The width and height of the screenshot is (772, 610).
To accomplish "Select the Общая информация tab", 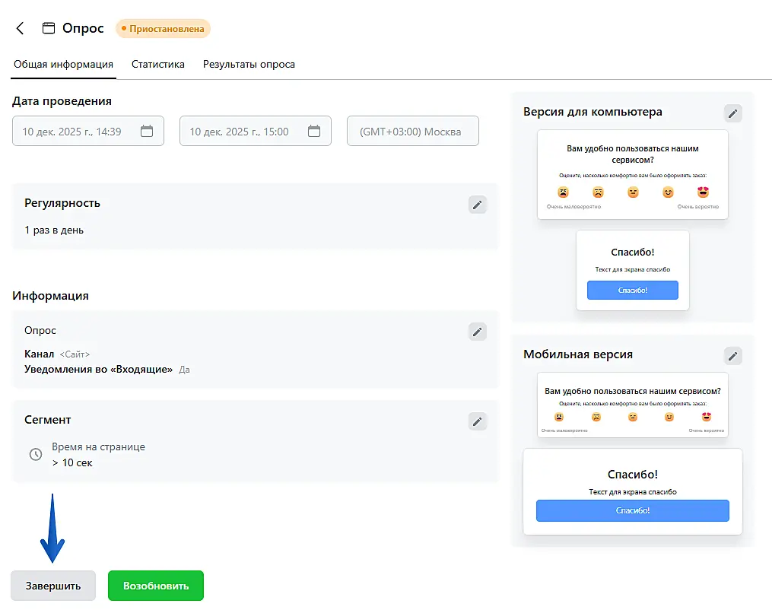I will click(63, 65).
